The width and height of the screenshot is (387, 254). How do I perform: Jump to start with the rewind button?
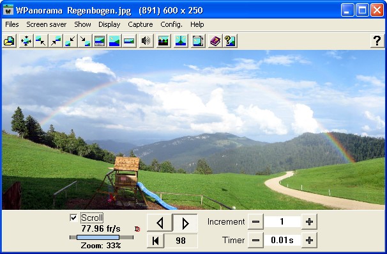155,241
